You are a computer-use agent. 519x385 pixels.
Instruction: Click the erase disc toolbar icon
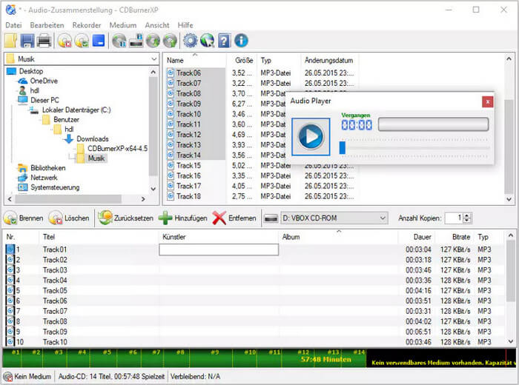pyautogui.click(x=65, y=41)
